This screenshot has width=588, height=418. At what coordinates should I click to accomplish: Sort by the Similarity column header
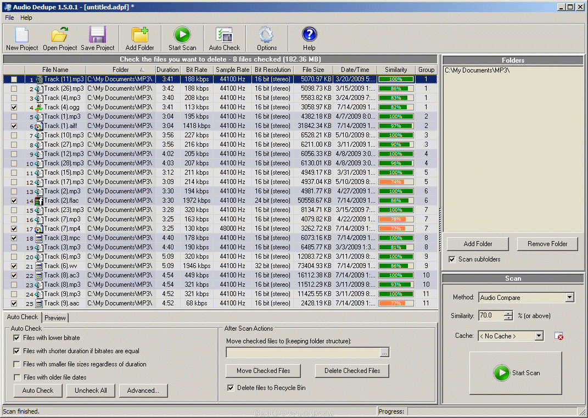[396, 70]
